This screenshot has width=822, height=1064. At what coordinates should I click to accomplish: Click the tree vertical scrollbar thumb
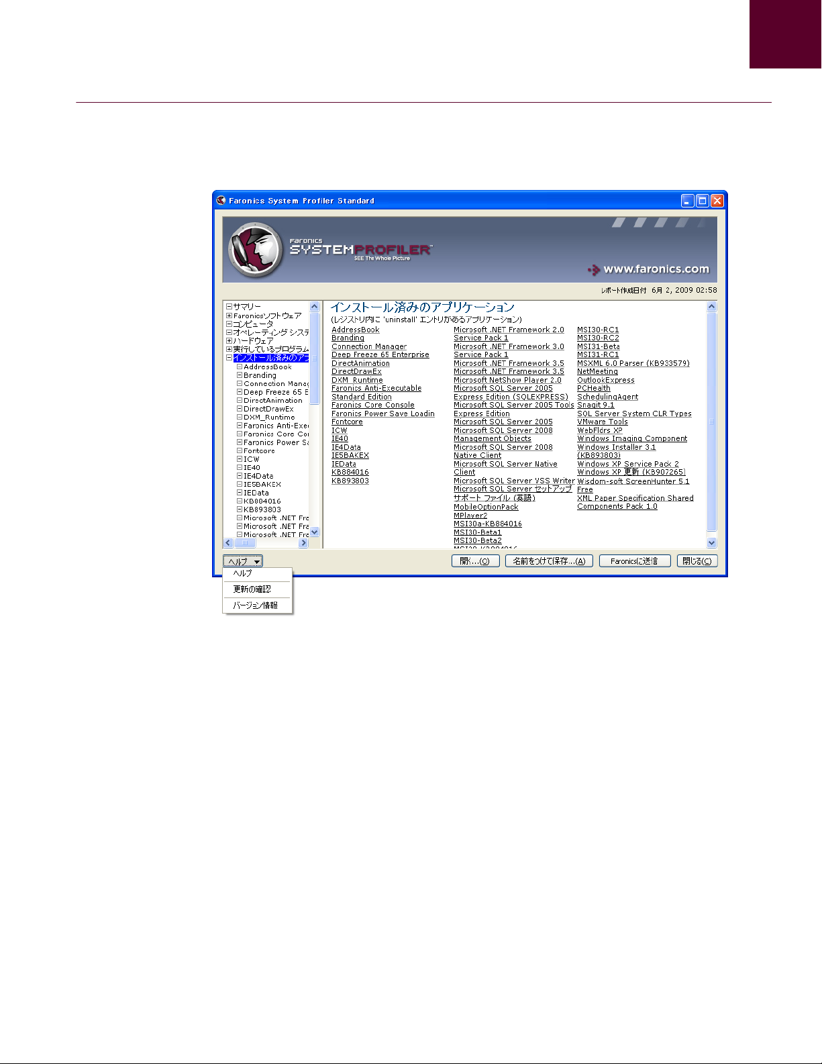click(314, 358)
